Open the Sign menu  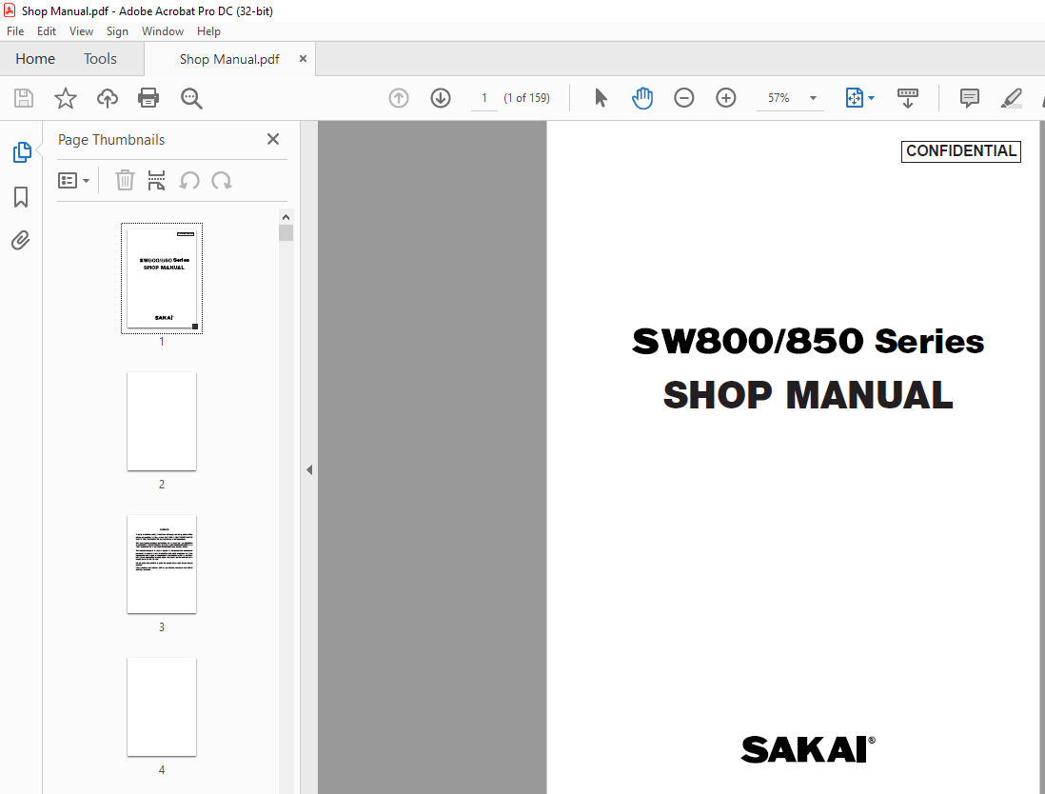[x=117, y=31]
